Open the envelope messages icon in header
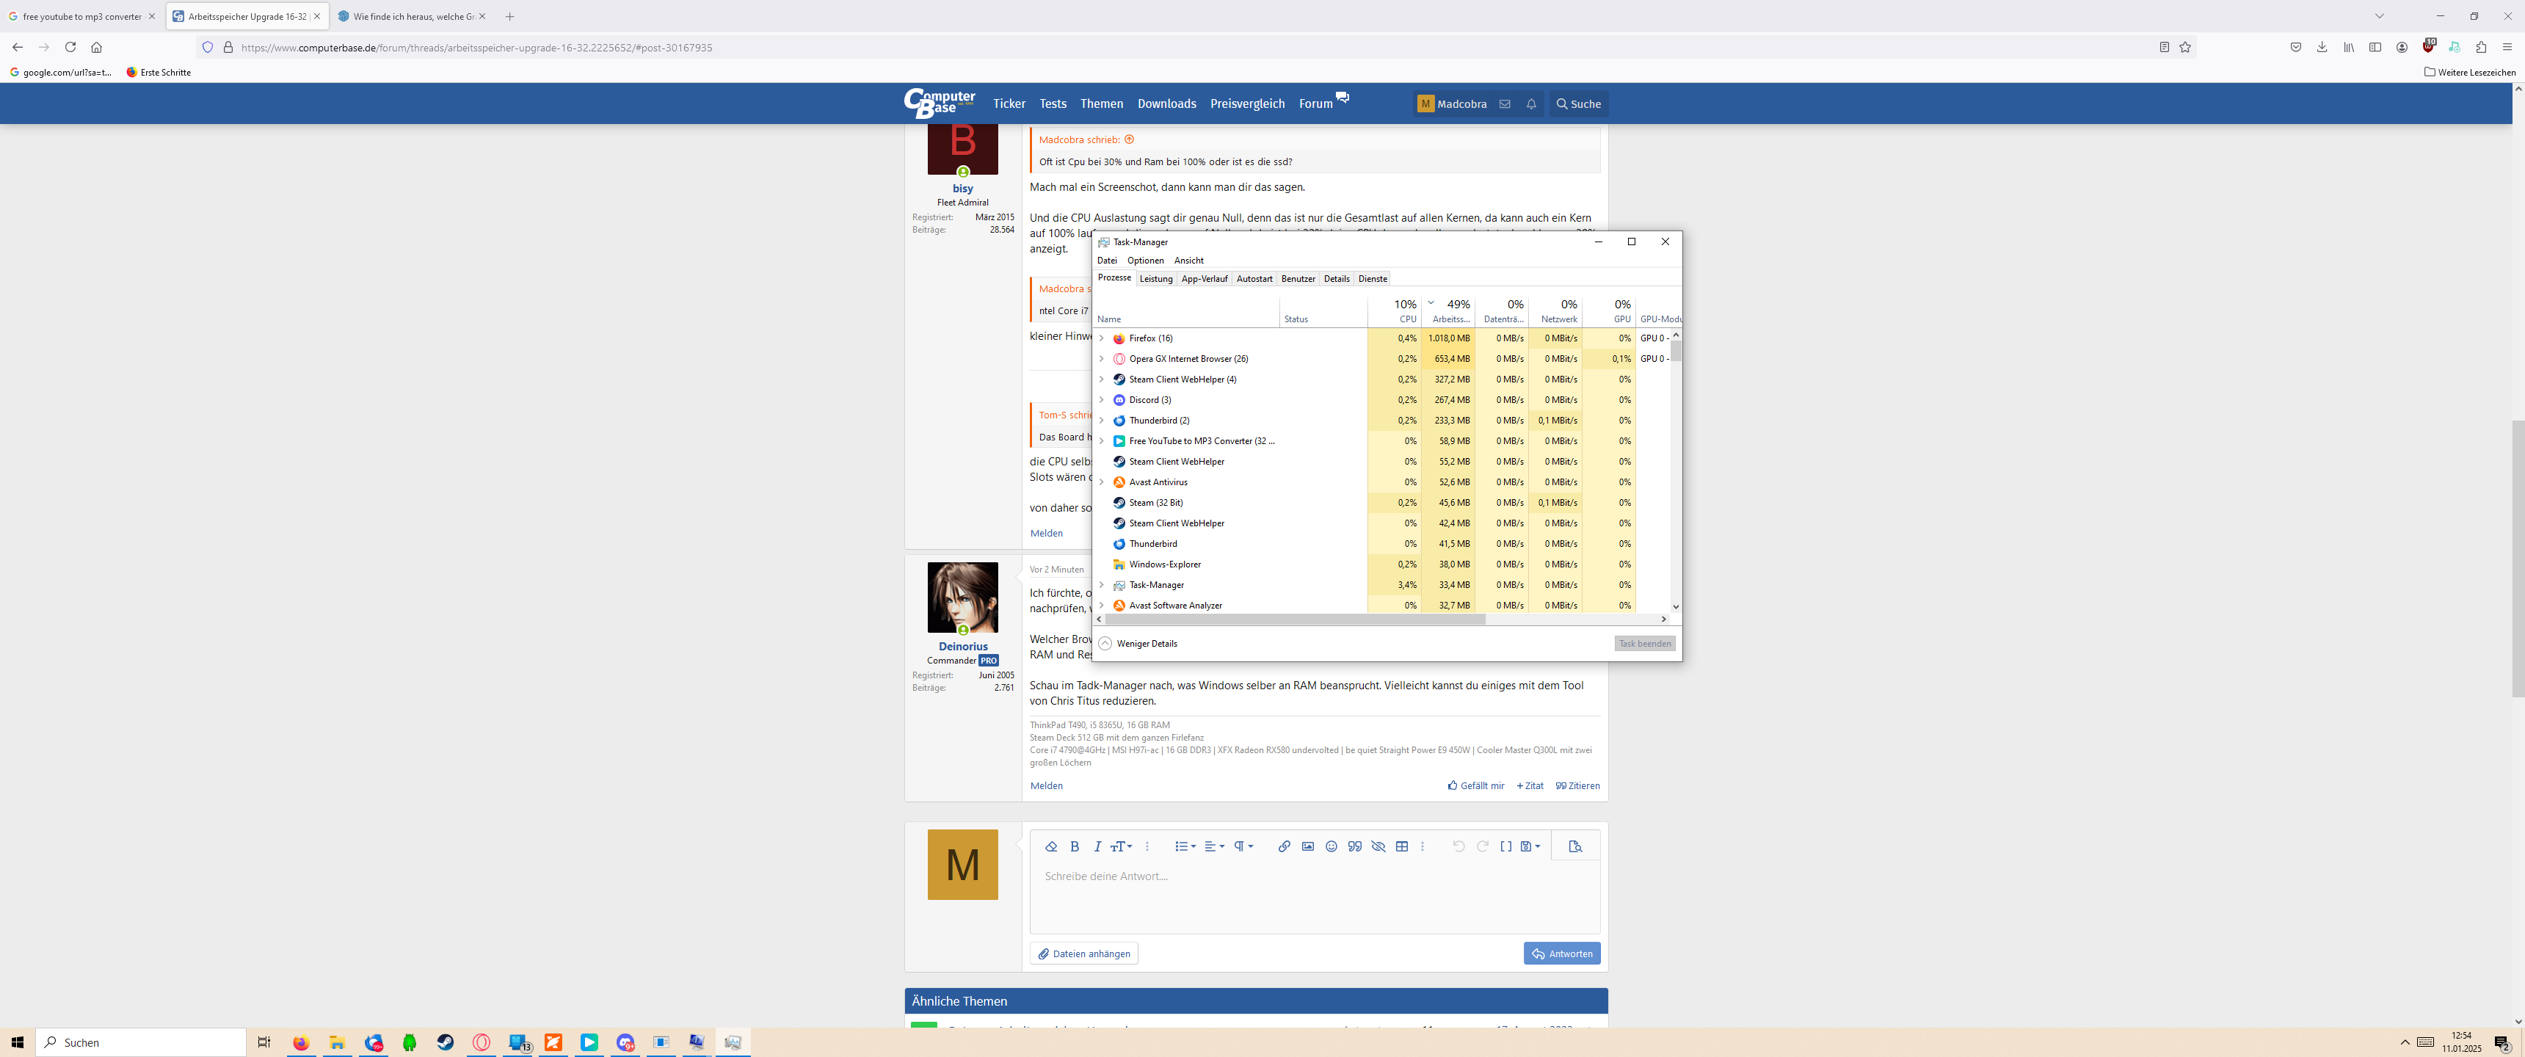Viewport: 2525px width, 1057px height. pos(1505,104)
